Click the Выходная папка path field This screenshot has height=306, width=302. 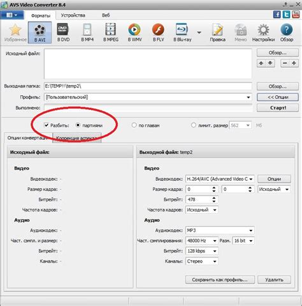pyautogui.click(x=148, y=86)
